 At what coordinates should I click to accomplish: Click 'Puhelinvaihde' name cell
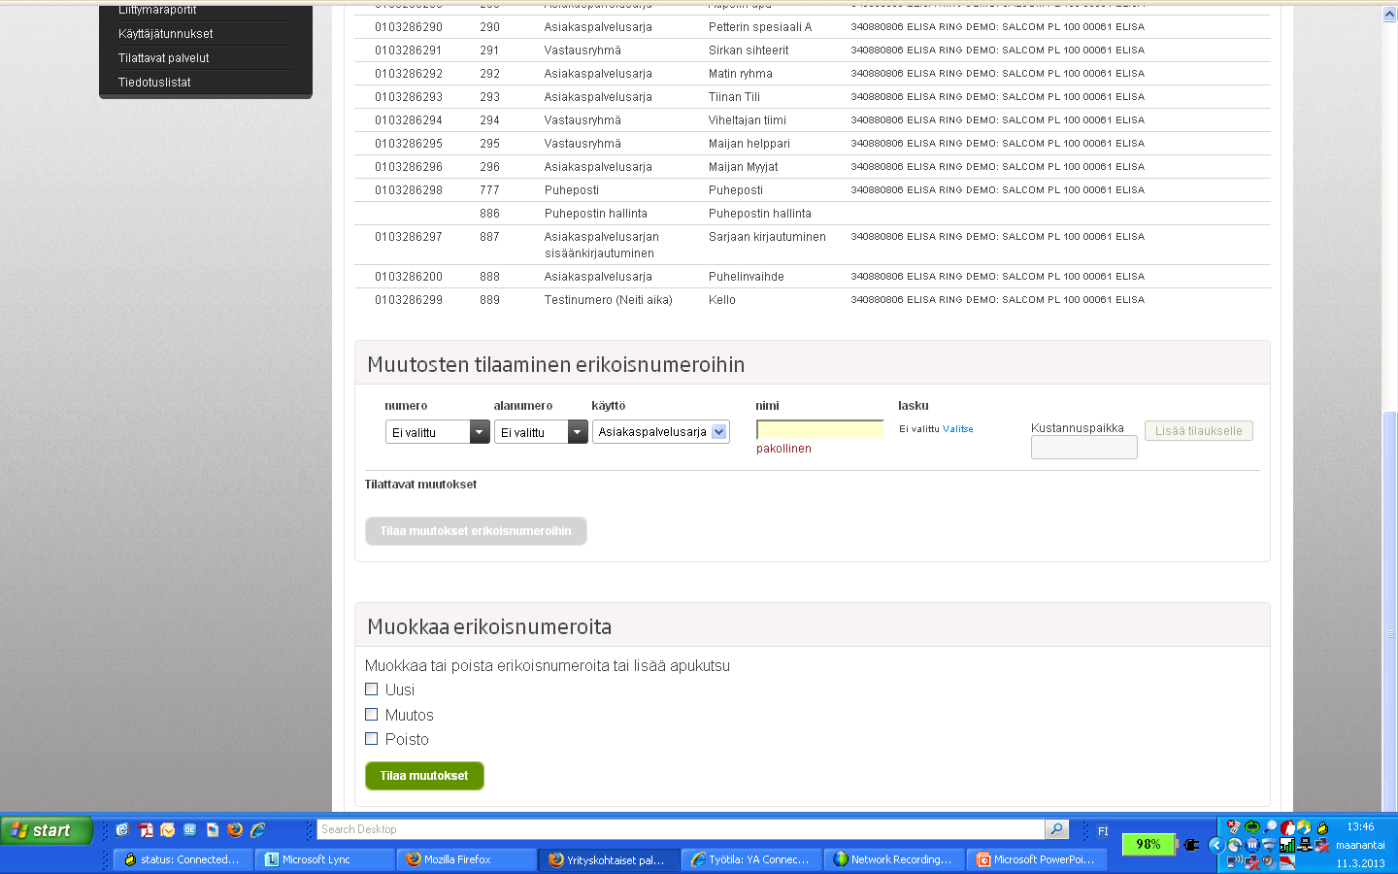coord(747,277)
